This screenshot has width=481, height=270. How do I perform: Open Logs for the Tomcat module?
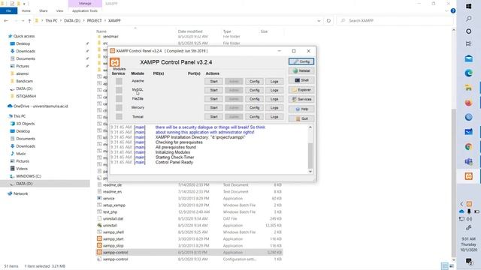coord(274,117)
